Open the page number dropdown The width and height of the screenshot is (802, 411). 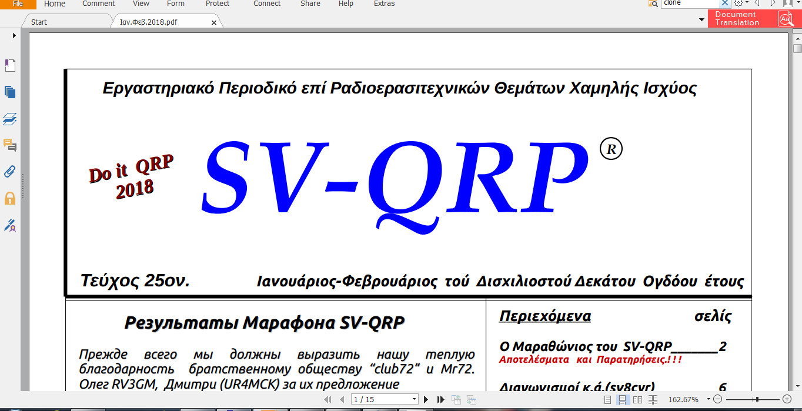(x=415, y=399)
